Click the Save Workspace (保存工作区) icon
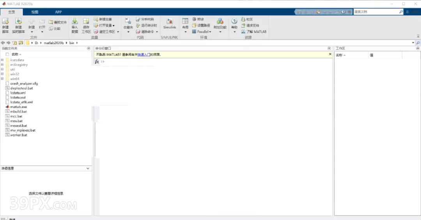Screen dimensions: 421x220 click(86, 21)
